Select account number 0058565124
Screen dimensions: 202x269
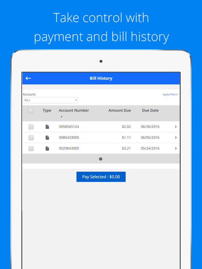tap(69, 126)
